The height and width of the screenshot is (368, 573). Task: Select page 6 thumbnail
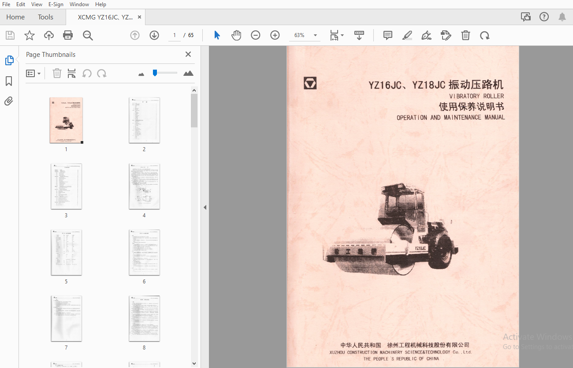144,253
